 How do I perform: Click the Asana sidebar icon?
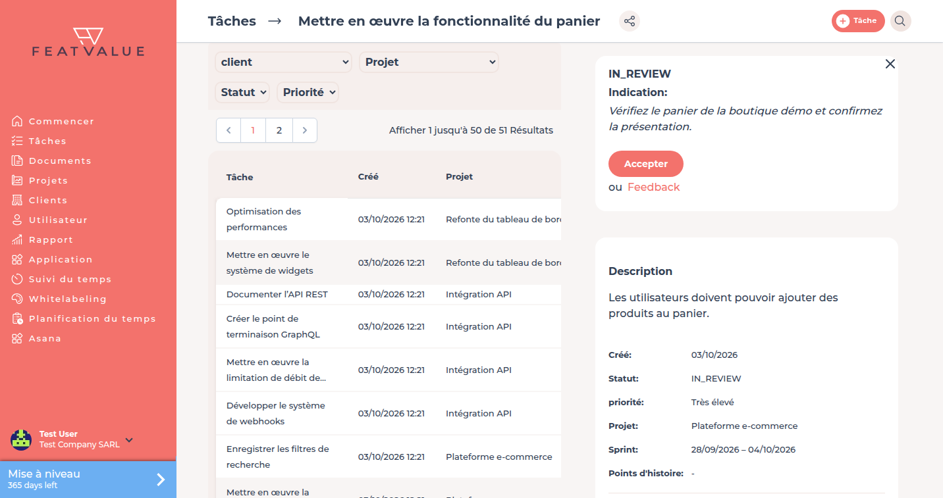pos(17,338)
